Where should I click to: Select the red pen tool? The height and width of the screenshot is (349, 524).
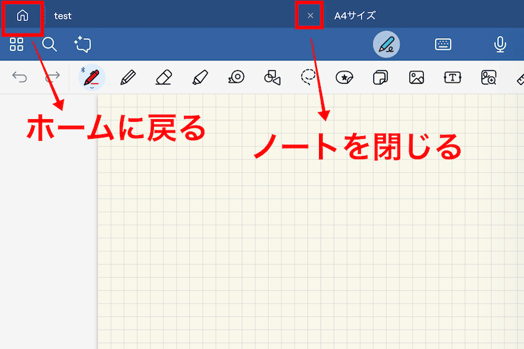click(x=91, y=77)
